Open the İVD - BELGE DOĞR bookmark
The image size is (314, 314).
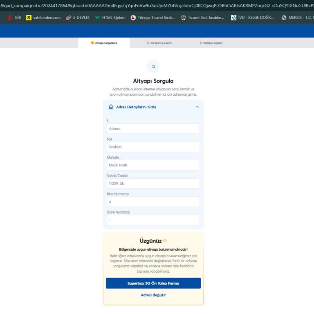pyautogui.click(x=252, y=18)
